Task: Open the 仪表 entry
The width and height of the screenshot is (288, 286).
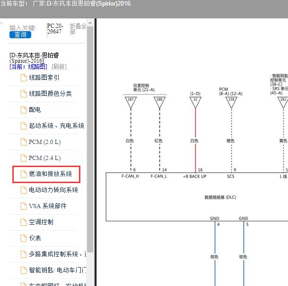Action: point(35,238)
